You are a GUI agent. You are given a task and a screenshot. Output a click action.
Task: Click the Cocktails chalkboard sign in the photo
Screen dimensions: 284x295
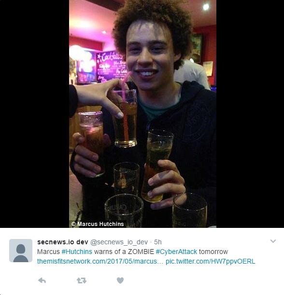click(x=112, y=66)
